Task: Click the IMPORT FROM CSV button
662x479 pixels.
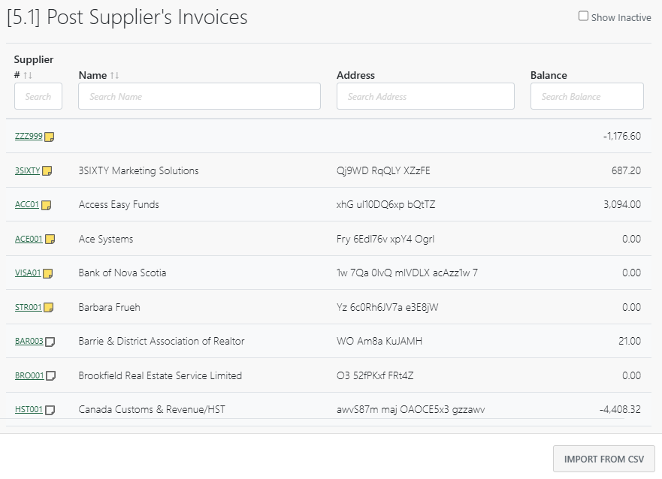Action: 604,459
